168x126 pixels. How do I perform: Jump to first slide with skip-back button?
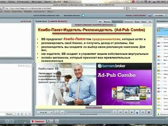point(120,112)
